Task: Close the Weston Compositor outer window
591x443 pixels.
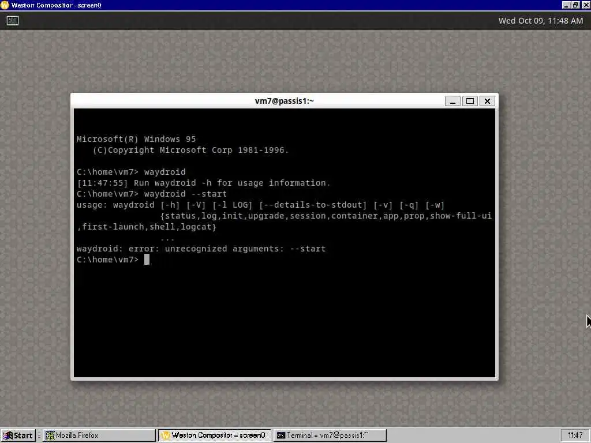Action: click(x=585, y=5)
